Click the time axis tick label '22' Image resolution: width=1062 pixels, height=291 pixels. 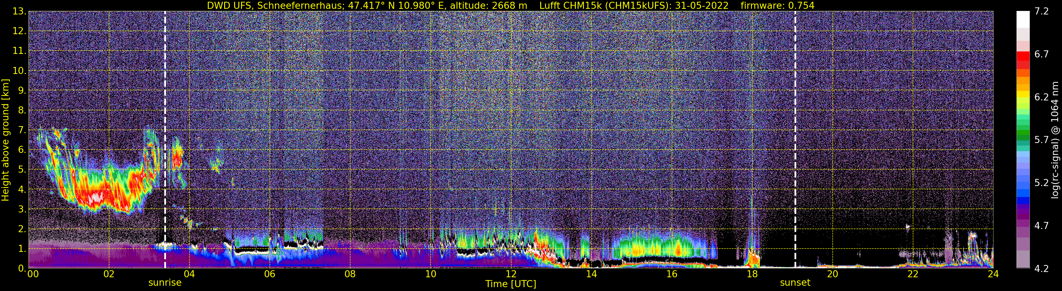tap(913, 274)
